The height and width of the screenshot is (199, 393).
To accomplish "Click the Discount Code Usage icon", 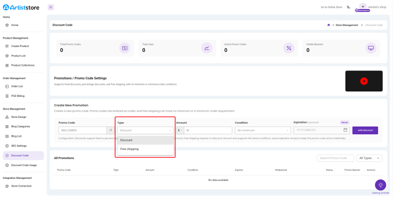I will [7, 165].
